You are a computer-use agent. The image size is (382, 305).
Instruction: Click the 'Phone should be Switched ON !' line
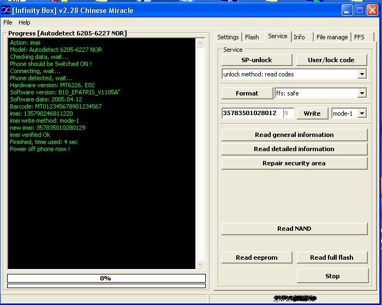(51, 64)
